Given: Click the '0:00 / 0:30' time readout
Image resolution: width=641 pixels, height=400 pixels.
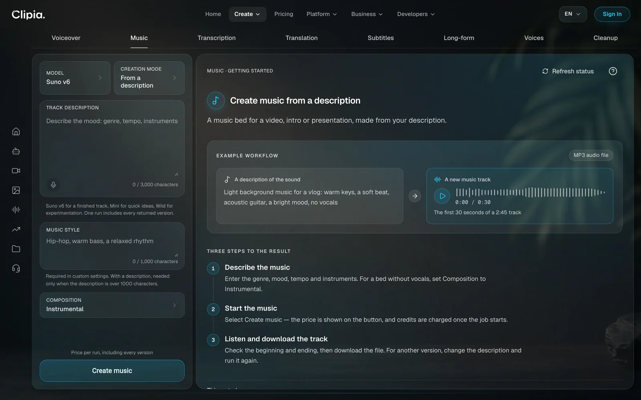Looking at the screenshot, I should 473,202.
